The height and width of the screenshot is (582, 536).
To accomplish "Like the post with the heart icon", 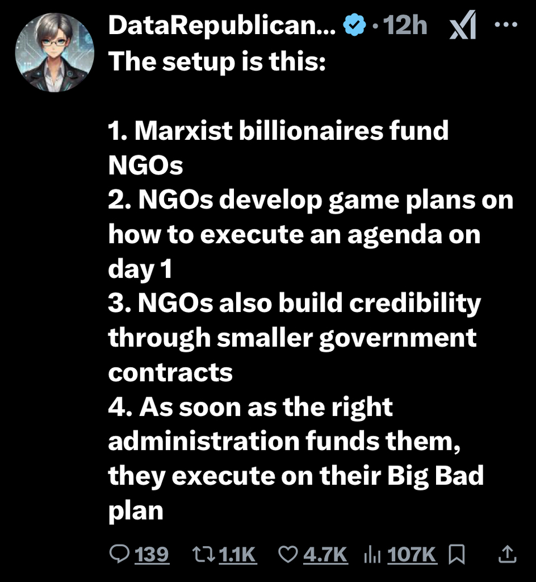I will 289,554.
